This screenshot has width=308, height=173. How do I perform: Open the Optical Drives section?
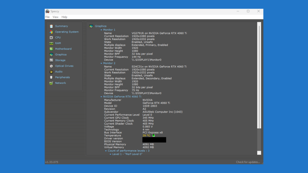coord(64,66)
